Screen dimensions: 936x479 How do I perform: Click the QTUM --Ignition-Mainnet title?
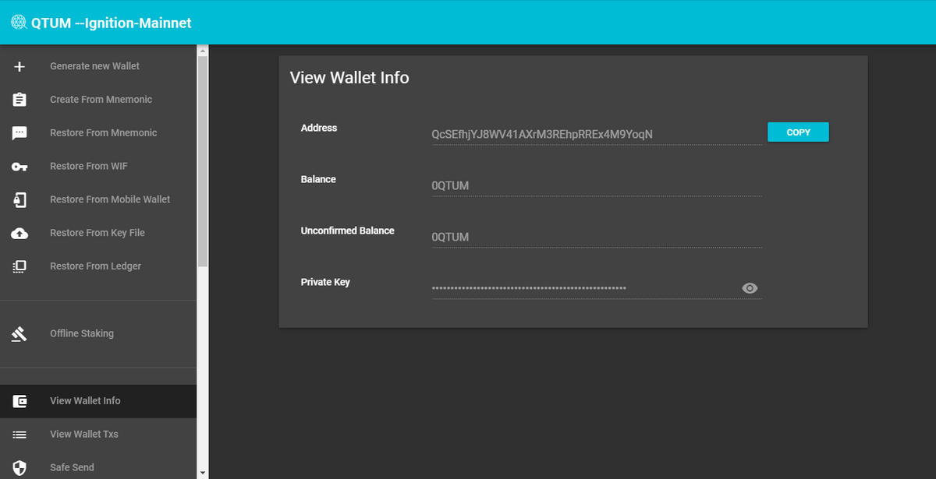click(x=112, y=23)
